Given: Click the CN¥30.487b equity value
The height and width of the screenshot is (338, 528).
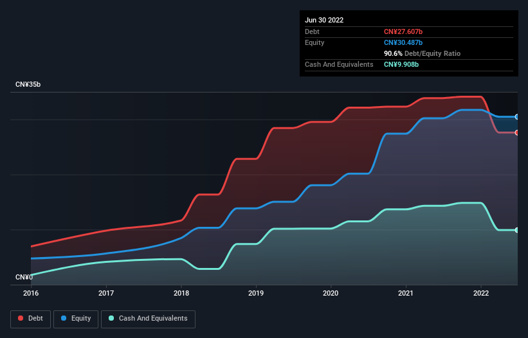Looking at the screenshot, I should 403,42.
